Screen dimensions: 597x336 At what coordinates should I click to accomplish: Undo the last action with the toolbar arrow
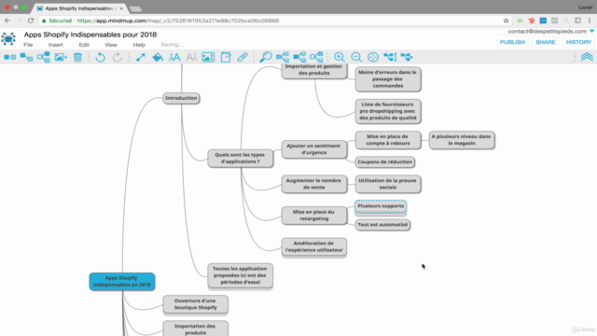point(100,57)
